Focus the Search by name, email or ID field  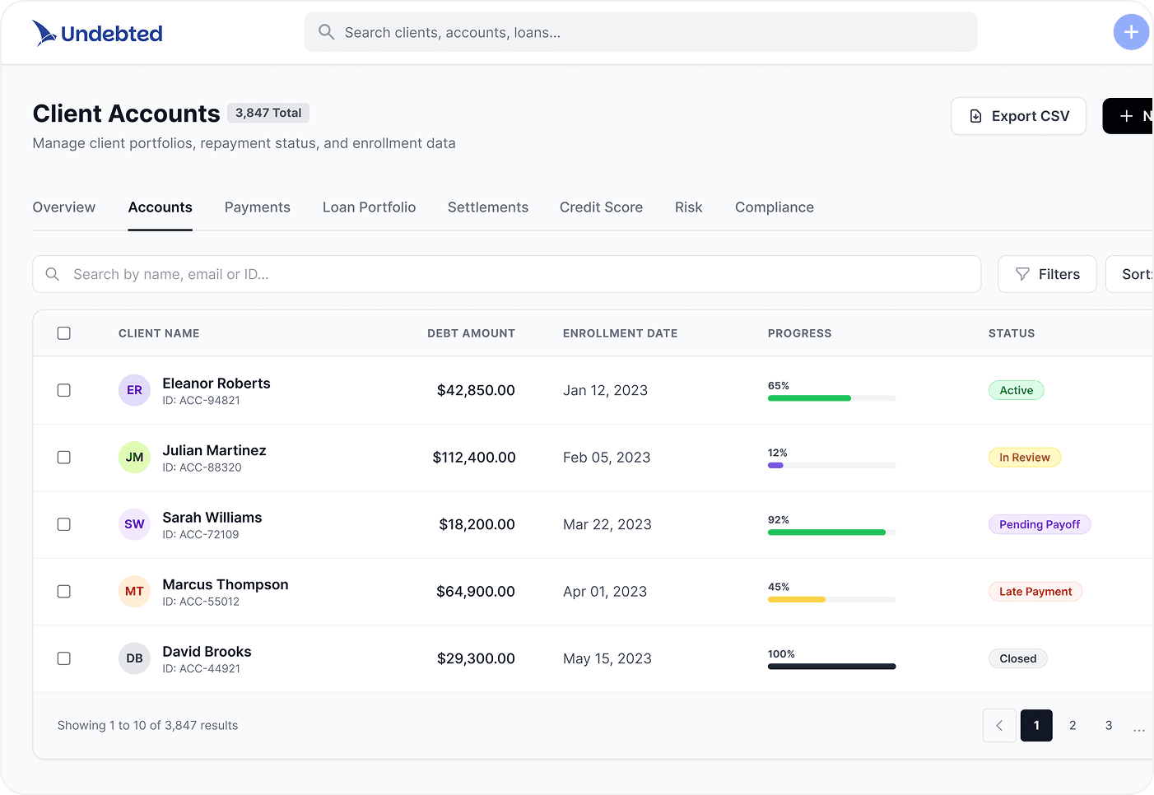pyautogui.click(x=507, y=274)
